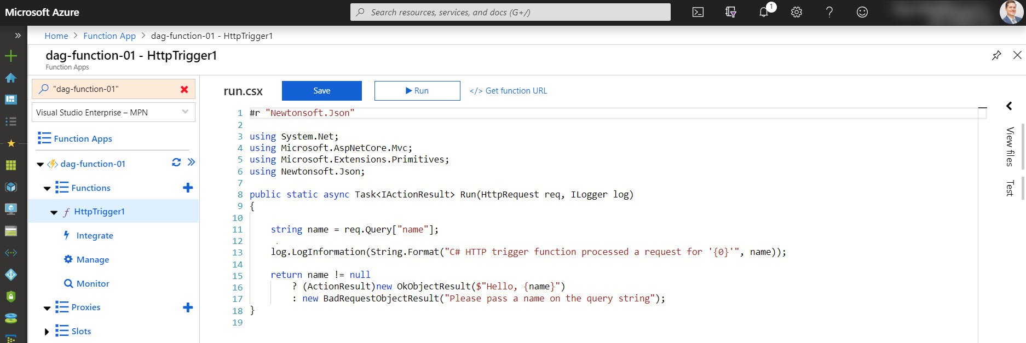Viewport: 1026px width, 343px height.
Task: Open Manage for HttpTrigger1
Action: pos(93,259)
